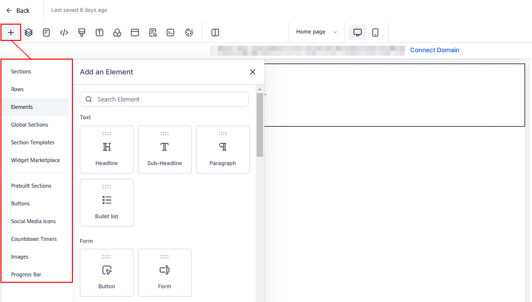Click the cookie settings icon
The image size is (532, 302).
coord(189,33)
